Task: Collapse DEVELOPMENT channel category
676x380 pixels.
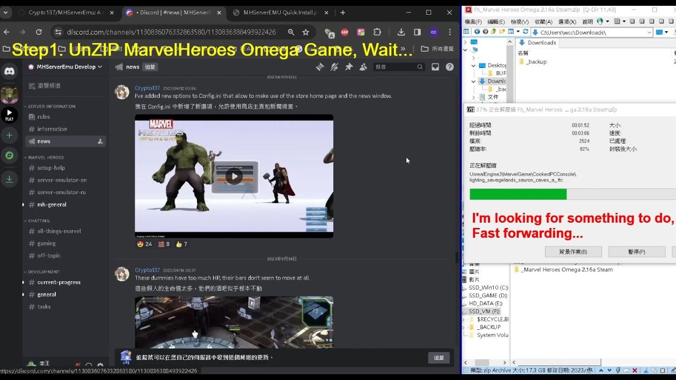Action: 42,272
